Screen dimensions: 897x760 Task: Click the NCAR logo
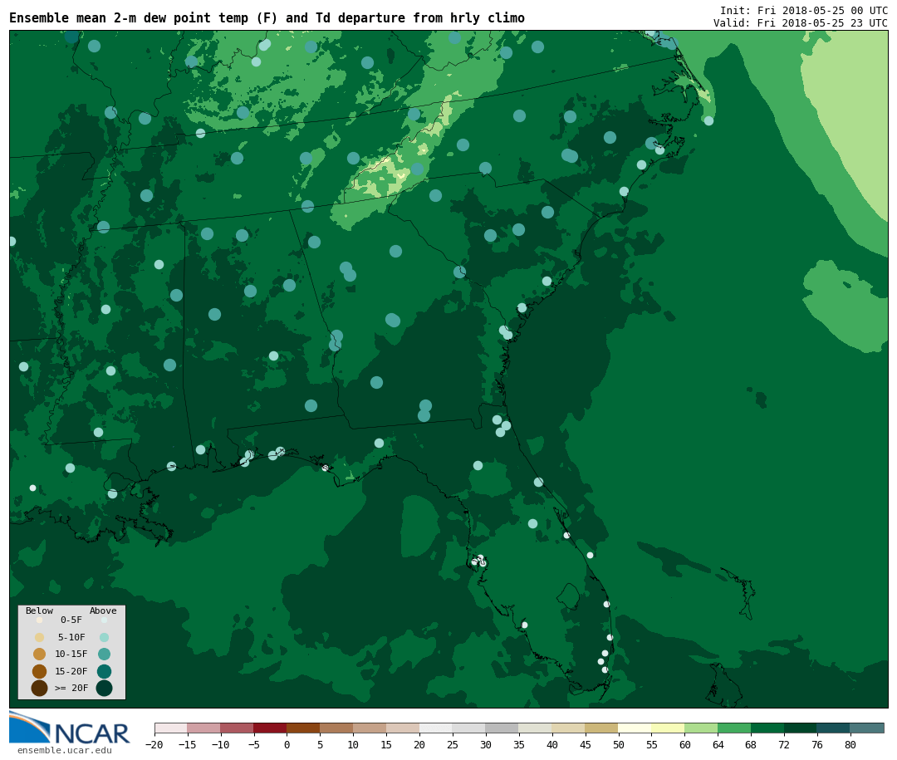click(x=70, y=728)
